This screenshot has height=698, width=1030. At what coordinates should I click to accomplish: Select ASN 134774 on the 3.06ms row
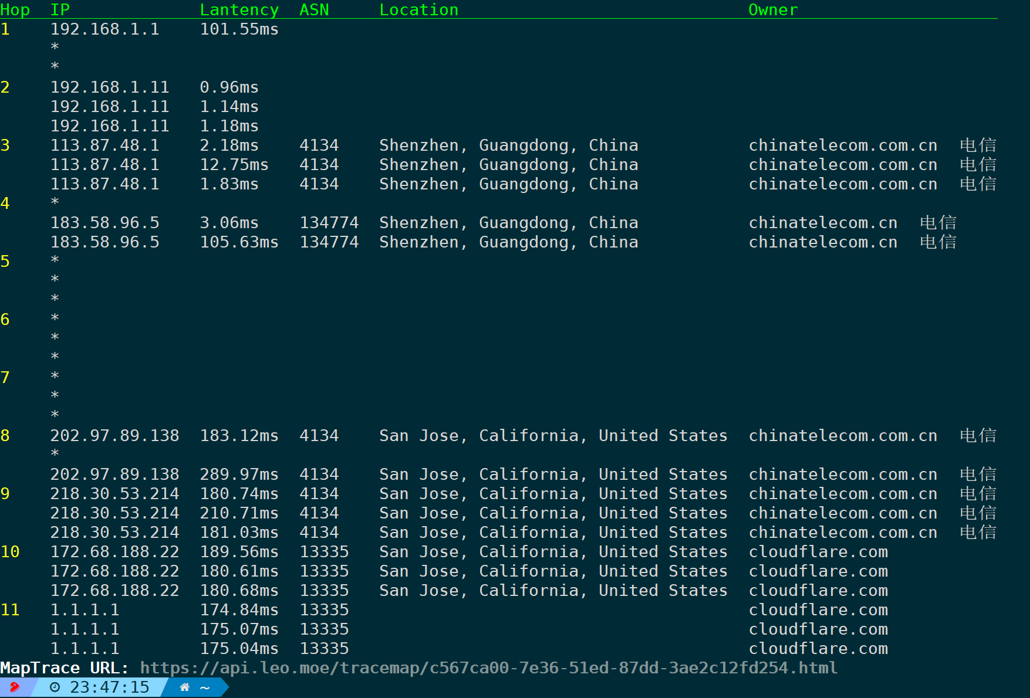tap(329, 223)
